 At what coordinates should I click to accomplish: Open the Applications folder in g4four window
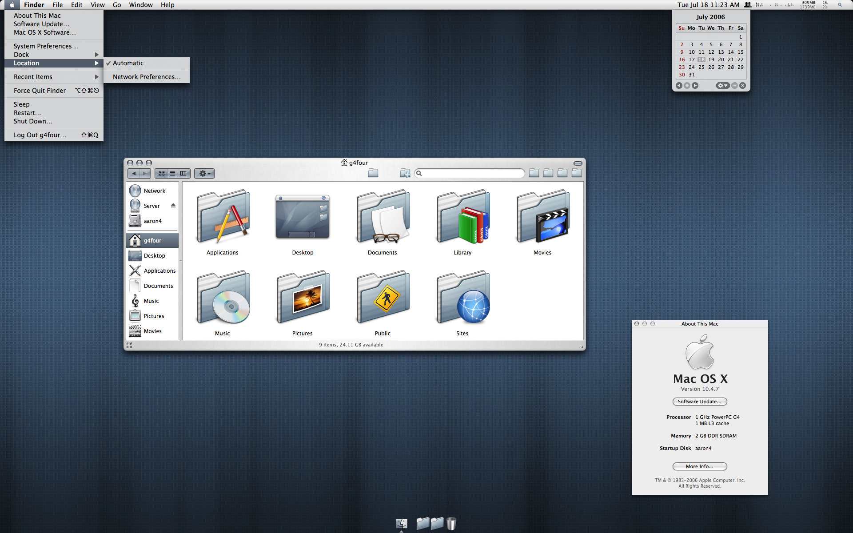coord(223,217)
